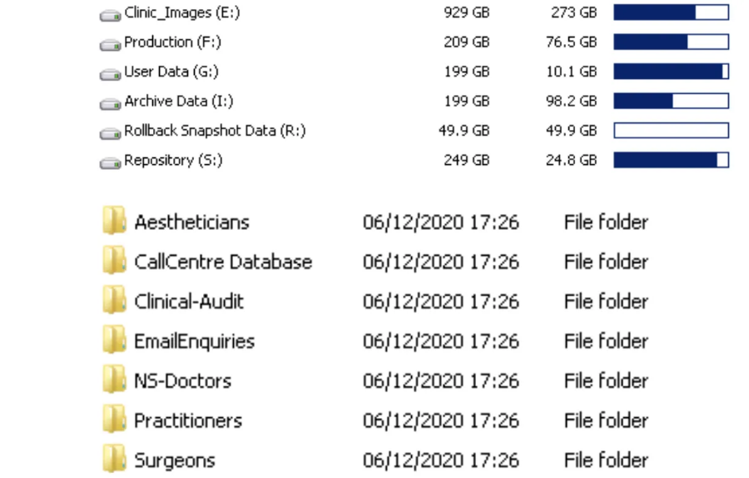The height and width of the screenshot is (478, 749).
Task: Click User Data 10.1 GB free space value
Action: pyautogui.click(x=571, y=72)
